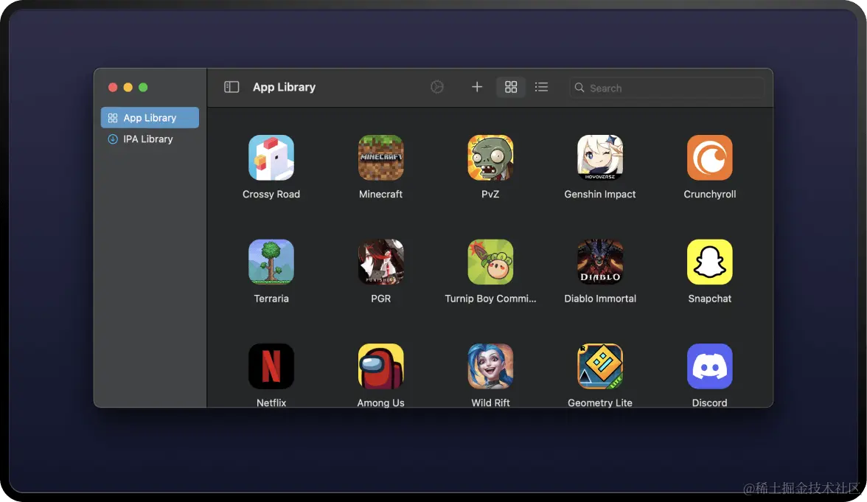Focus the Search field
The image size is (867, 502).
click(x=666, y=87)
